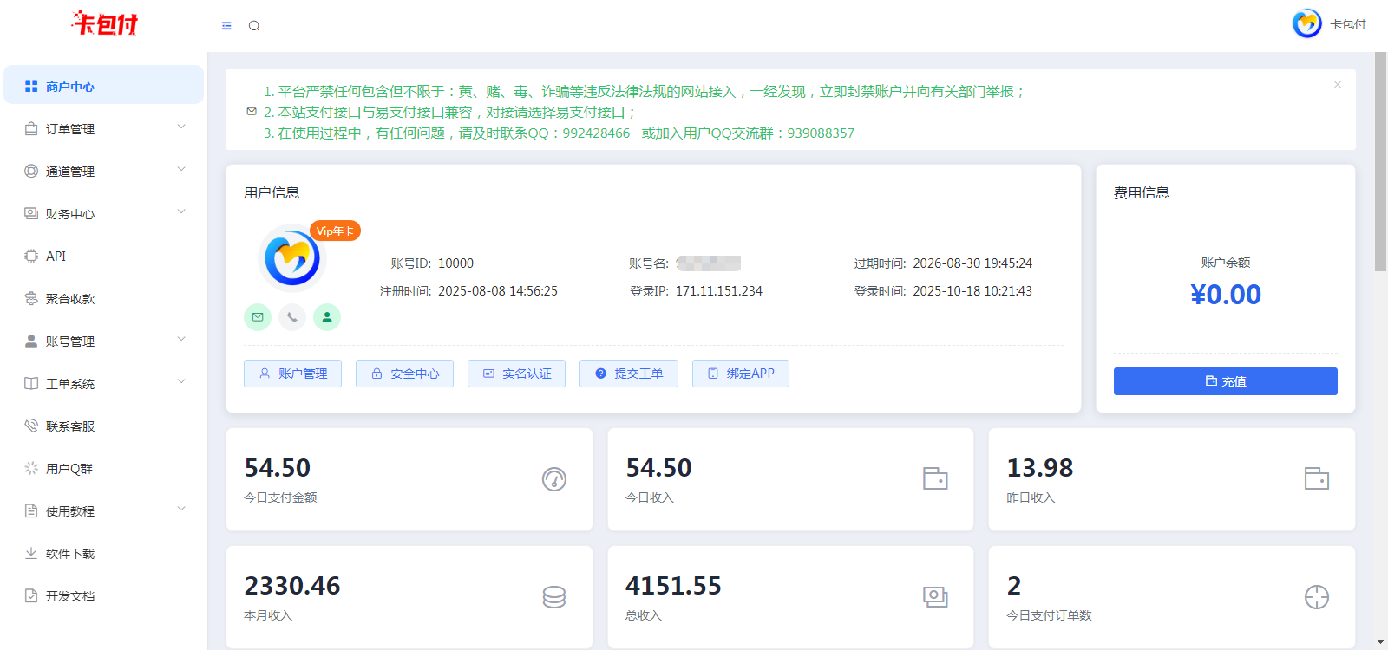Click the gray phone icon under avatar

[292, 317]
